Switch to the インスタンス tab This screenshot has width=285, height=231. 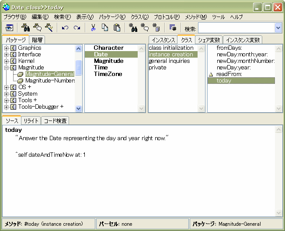point(163,40)
